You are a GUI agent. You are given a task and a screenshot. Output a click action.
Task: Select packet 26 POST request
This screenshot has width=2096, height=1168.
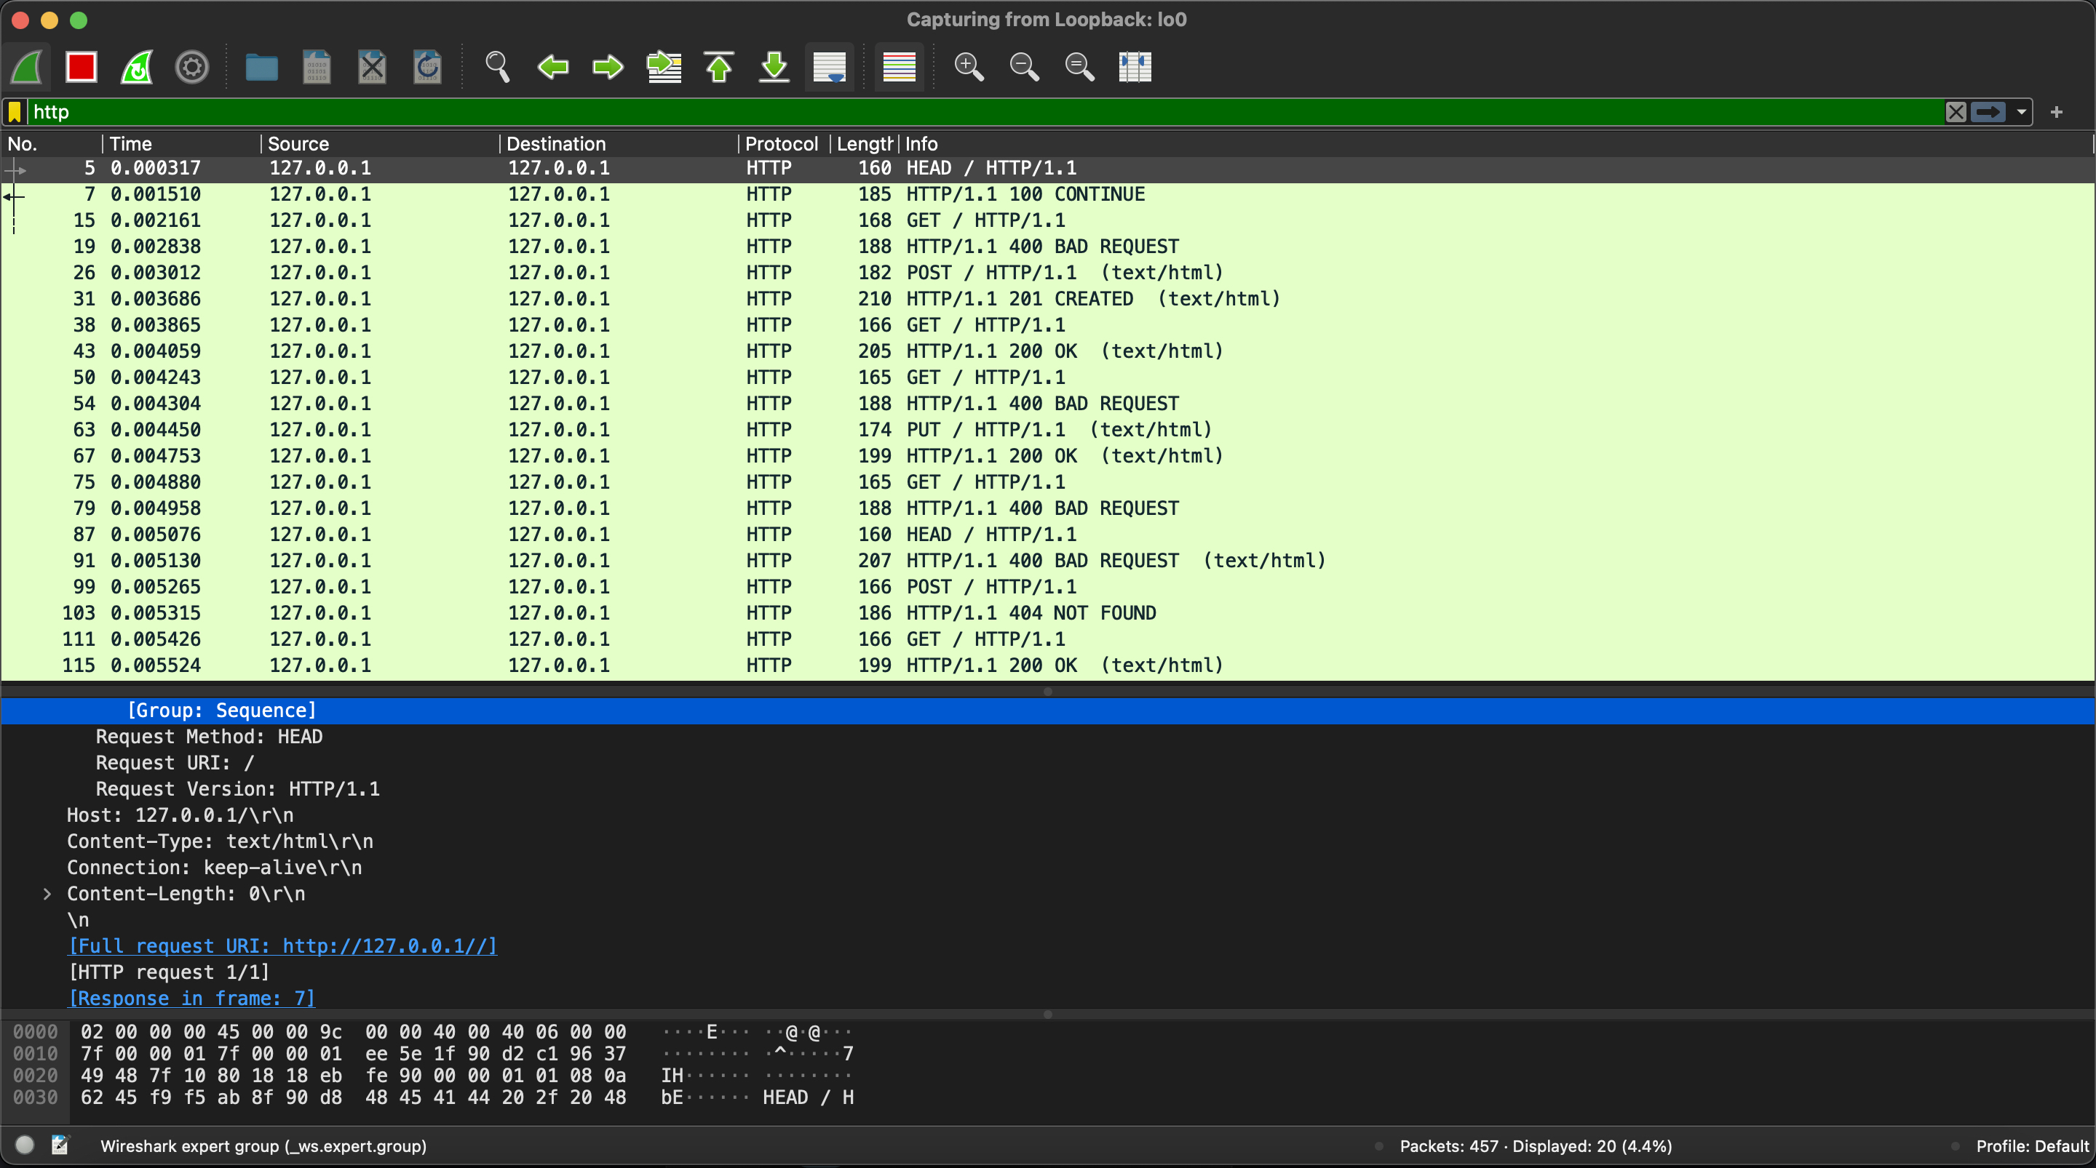coord(1048,273)
